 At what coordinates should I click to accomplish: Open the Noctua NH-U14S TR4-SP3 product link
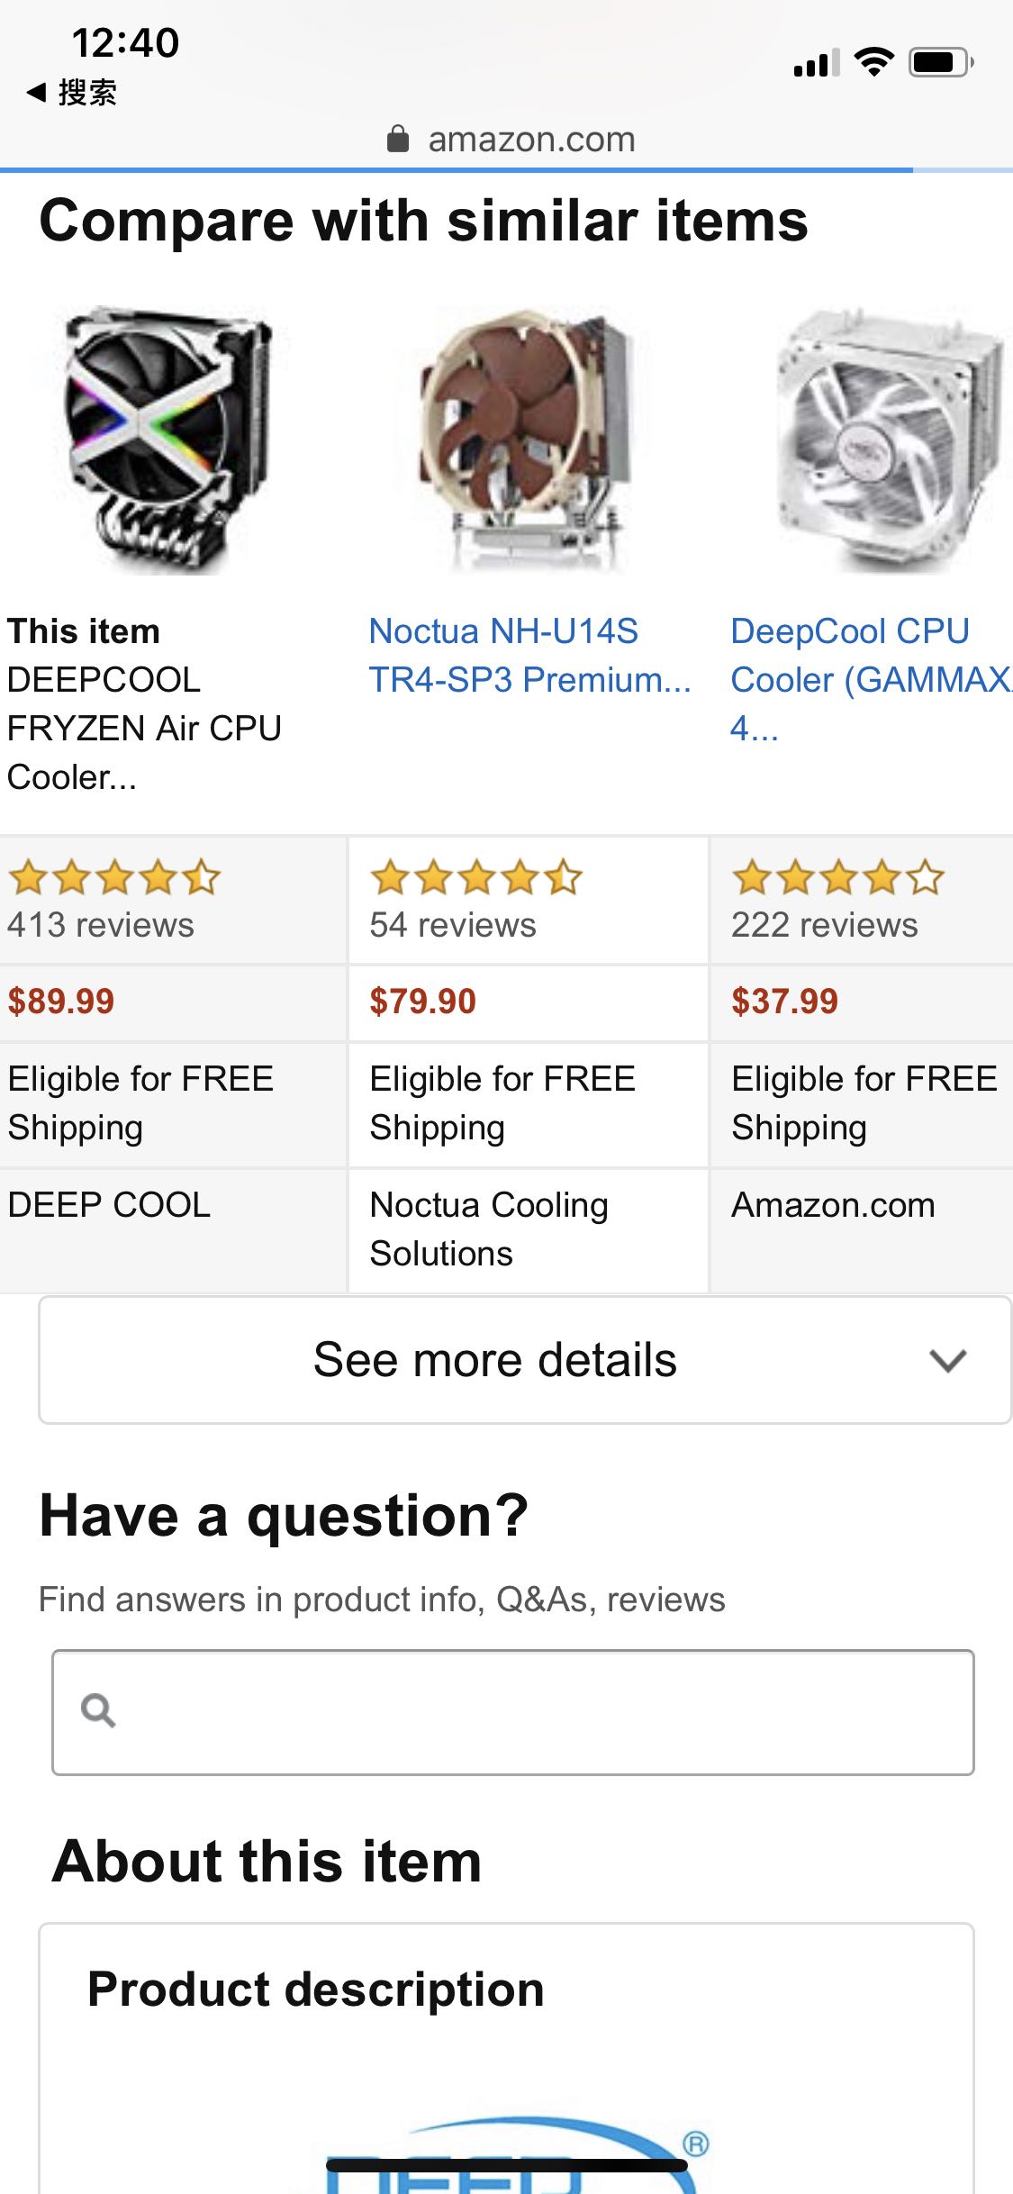[x=529, y=656]
